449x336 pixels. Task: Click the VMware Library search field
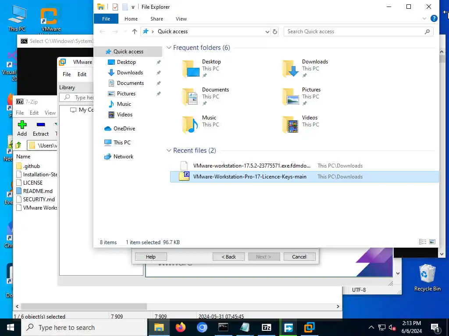pyautogui.click(x=77, y=98)
